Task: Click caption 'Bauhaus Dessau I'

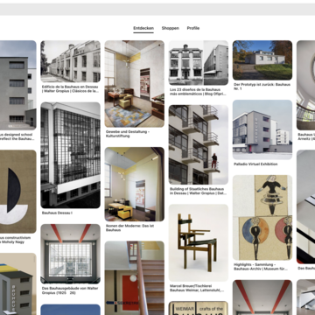Action: tap(57, 213)
